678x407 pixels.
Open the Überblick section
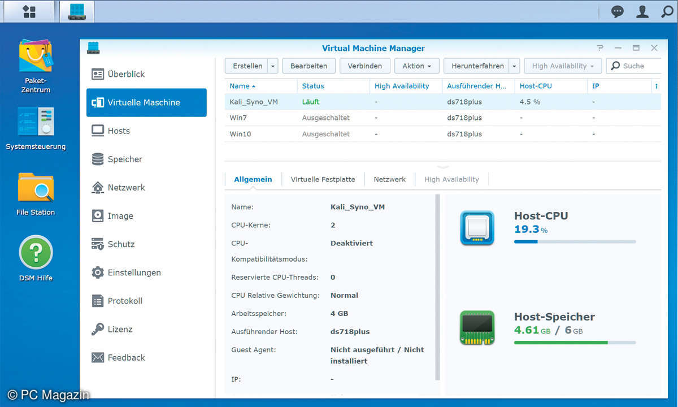coord(147,74)
